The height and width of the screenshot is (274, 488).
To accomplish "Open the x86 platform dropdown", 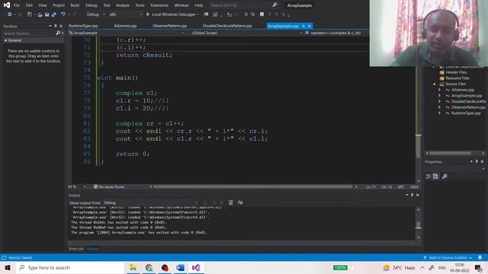I will (126, 14).
